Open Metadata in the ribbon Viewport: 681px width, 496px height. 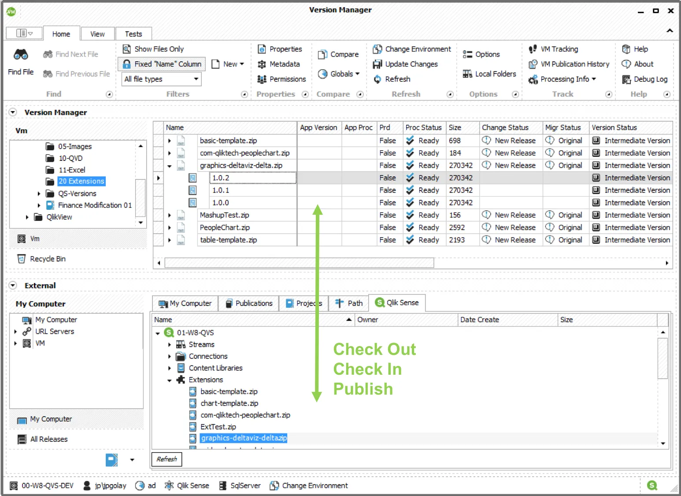(x=278, y=64)
